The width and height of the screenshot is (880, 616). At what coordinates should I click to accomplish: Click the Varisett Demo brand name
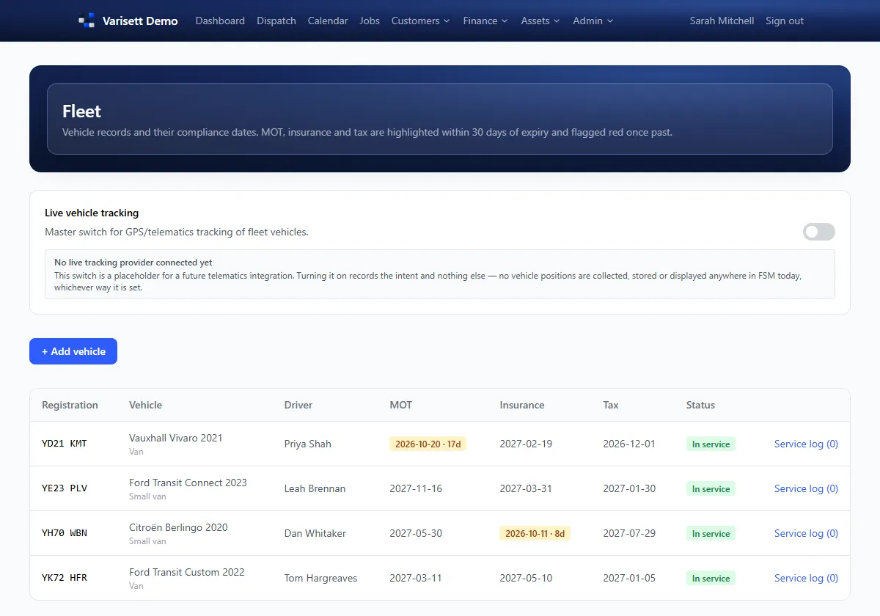139,21
